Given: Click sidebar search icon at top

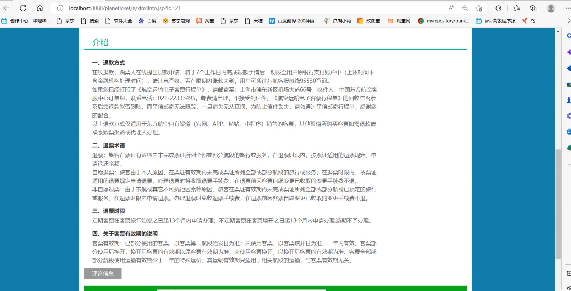Looking at the screenshot, I should (569, 36).
